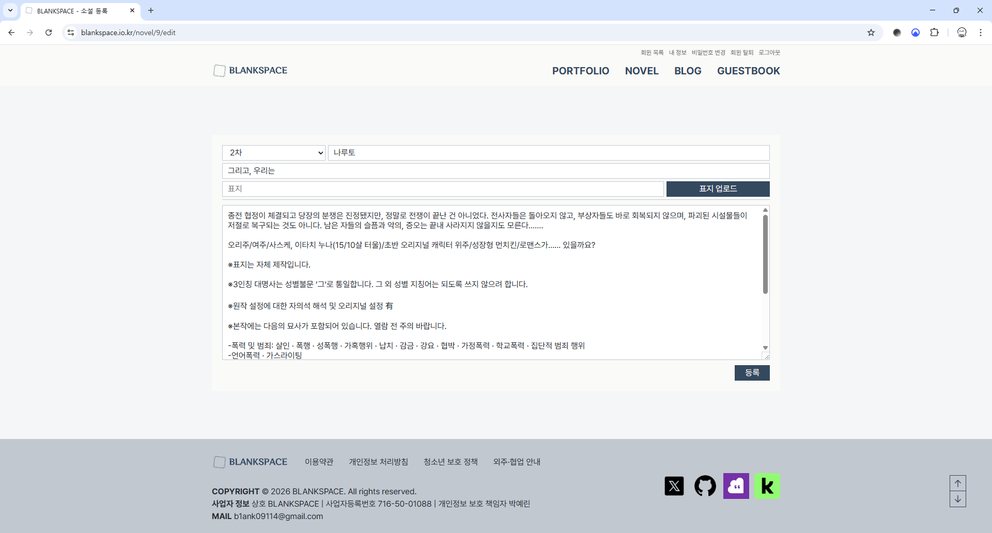Image resolution: width=992 pixels, height=533 pixels.
Task: Expand the 2차 category dropdown
Action: 273,153
